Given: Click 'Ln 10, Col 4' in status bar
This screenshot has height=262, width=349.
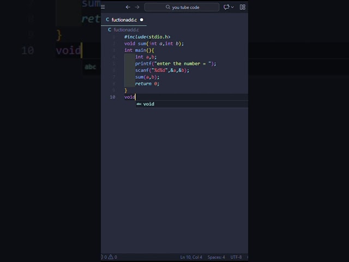Looking at the screenshot, I should (x=191, y=257).
